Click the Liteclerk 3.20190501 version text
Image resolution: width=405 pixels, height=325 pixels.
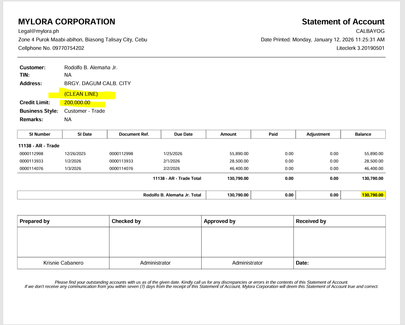(360, 48)
